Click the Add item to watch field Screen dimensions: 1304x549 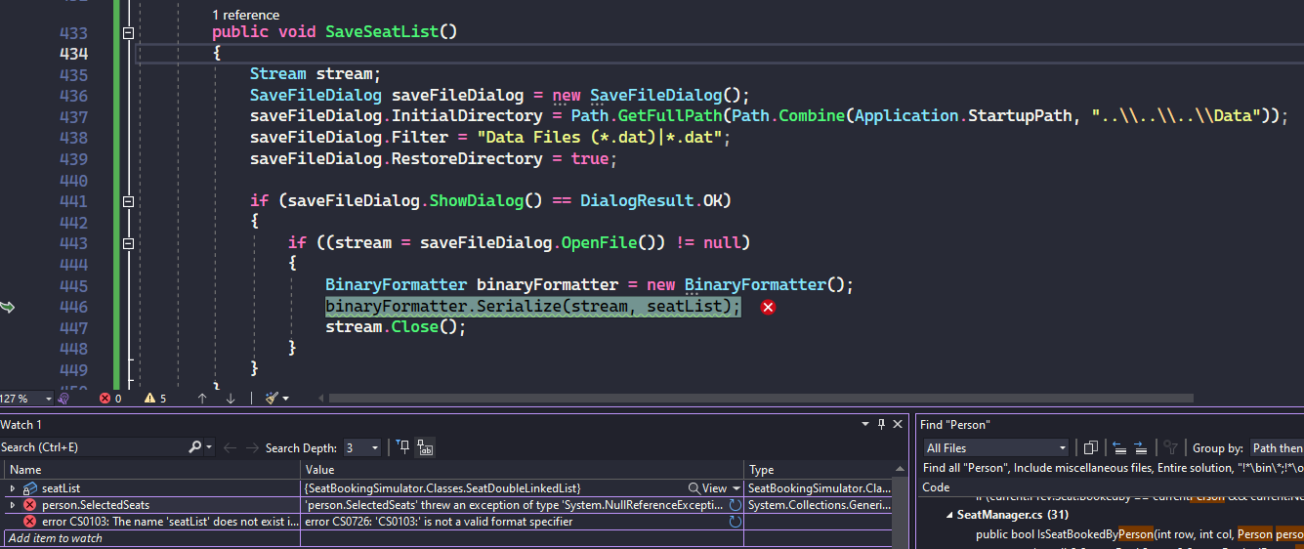[x=150, y=538]
